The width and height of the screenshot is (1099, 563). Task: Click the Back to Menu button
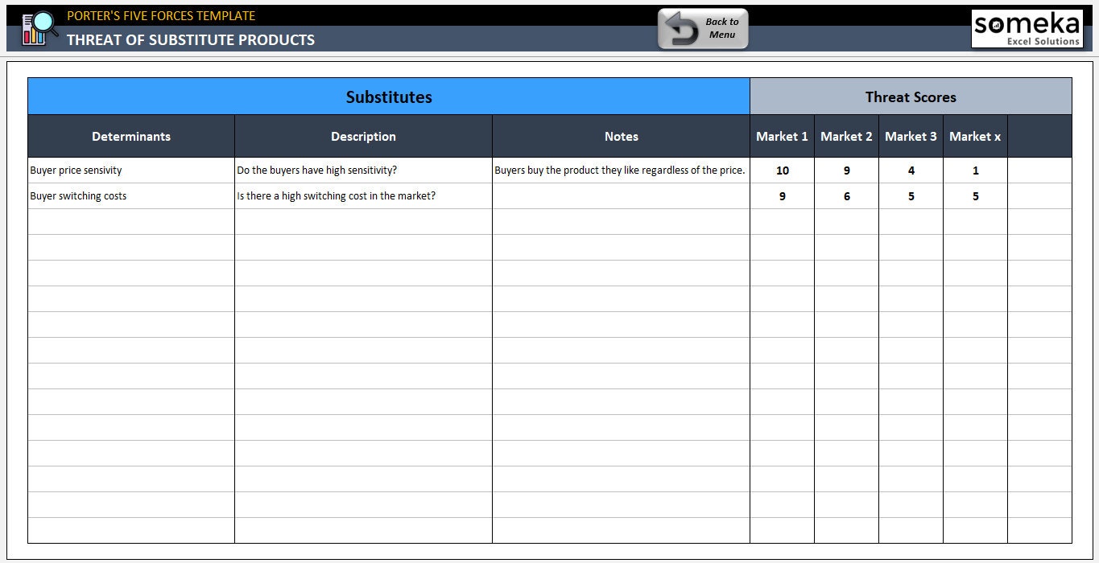coord(713,27)
